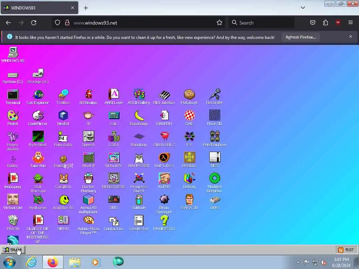This screenshot has width=359, height=269.
Task: Launch the Calc icon
Action: pyautogui.click(x=114, y=118)
